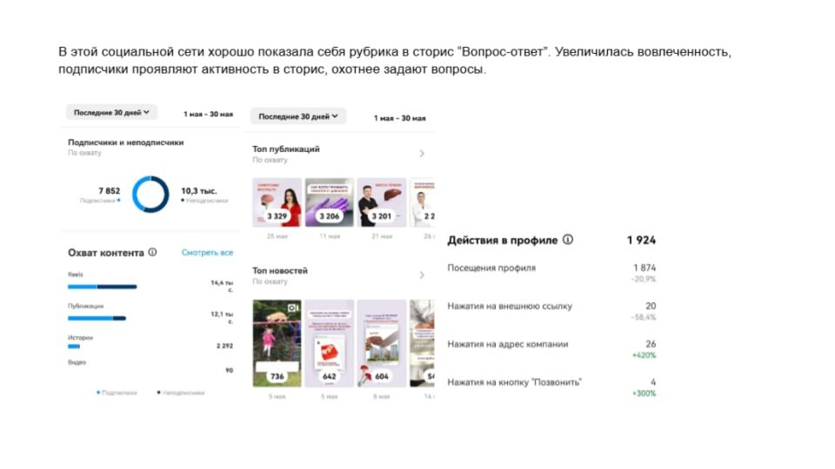
Task: Click the 'Действия в профиле' heading
Action: pos(502,240)
